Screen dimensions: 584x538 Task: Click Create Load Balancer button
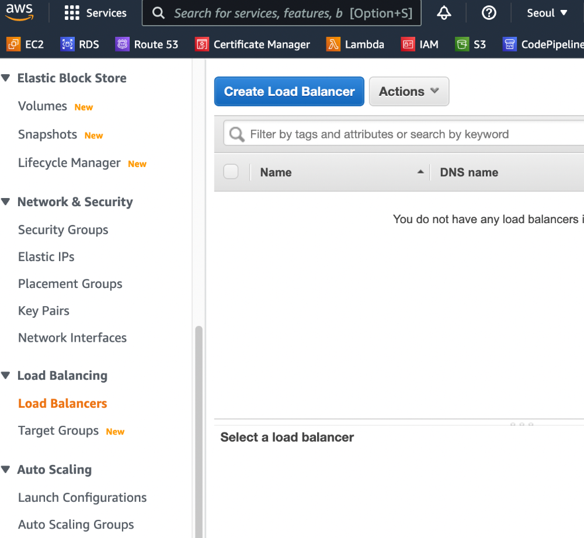(x=289, y=91)
